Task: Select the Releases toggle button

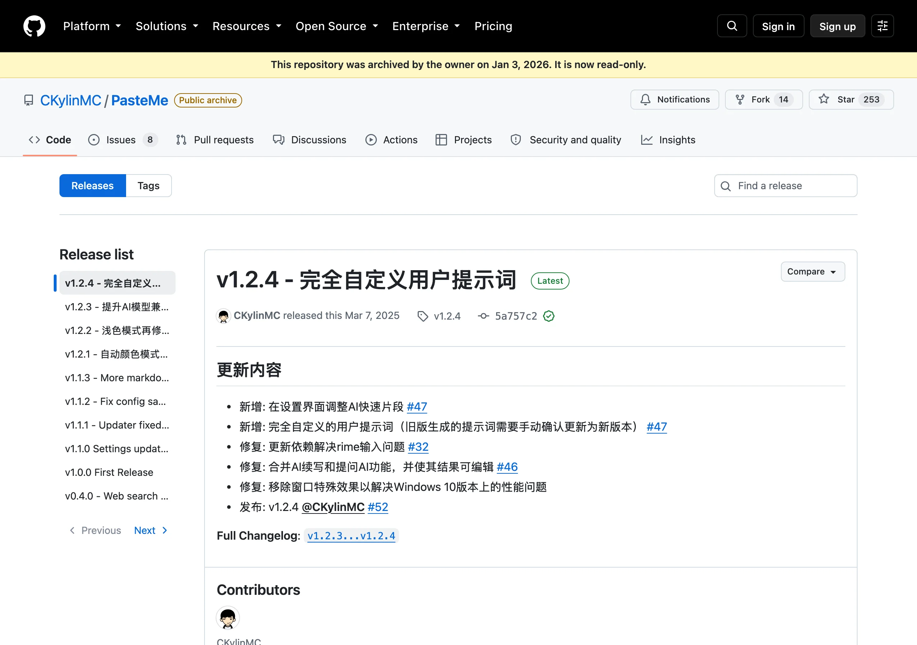Action: click(93, 186)
